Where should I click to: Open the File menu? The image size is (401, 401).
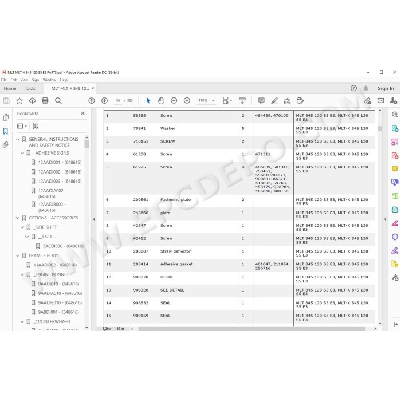pos(4,80)
